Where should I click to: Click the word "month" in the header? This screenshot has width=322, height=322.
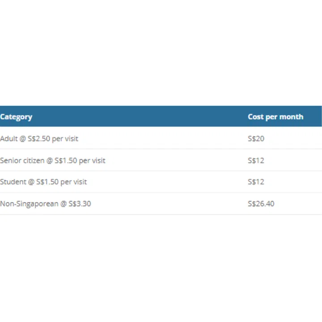click(x=292, y=117)
